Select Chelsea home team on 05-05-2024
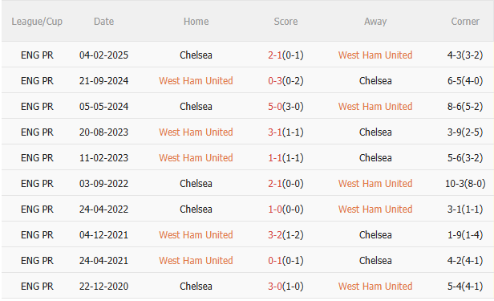The height and width of the screenshot is (301, 494). 196,107
